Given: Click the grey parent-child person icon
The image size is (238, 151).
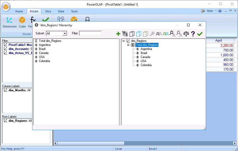Looking at the screenshot, I should pyautogui.click(x=179, y=34).
